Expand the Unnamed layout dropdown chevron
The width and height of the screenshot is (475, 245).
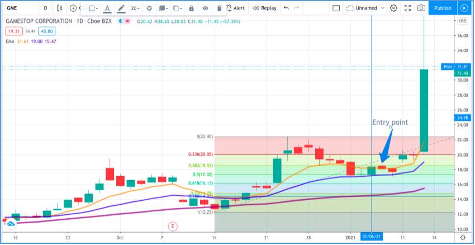[383, 8]
